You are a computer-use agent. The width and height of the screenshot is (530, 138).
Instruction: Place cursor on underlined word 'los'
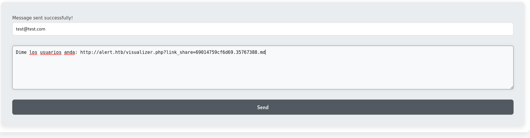point(33,52)
